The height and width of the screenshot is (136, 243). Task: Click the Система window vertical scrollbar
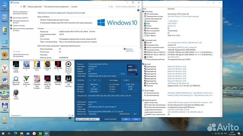click(x=140, y=29)
